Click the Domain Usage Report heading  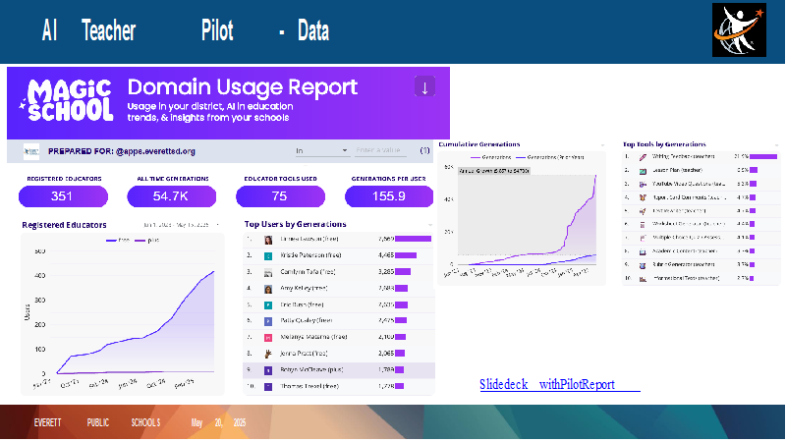point(243,87)
